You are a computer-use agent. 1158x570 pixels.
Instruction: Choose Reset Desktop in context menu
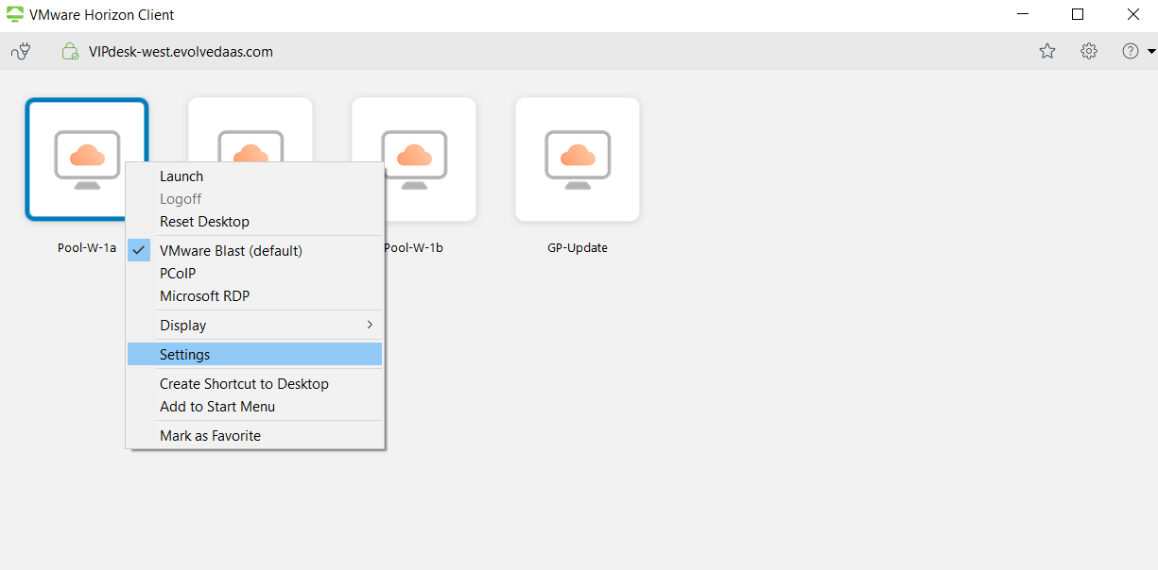pos(255,222)
